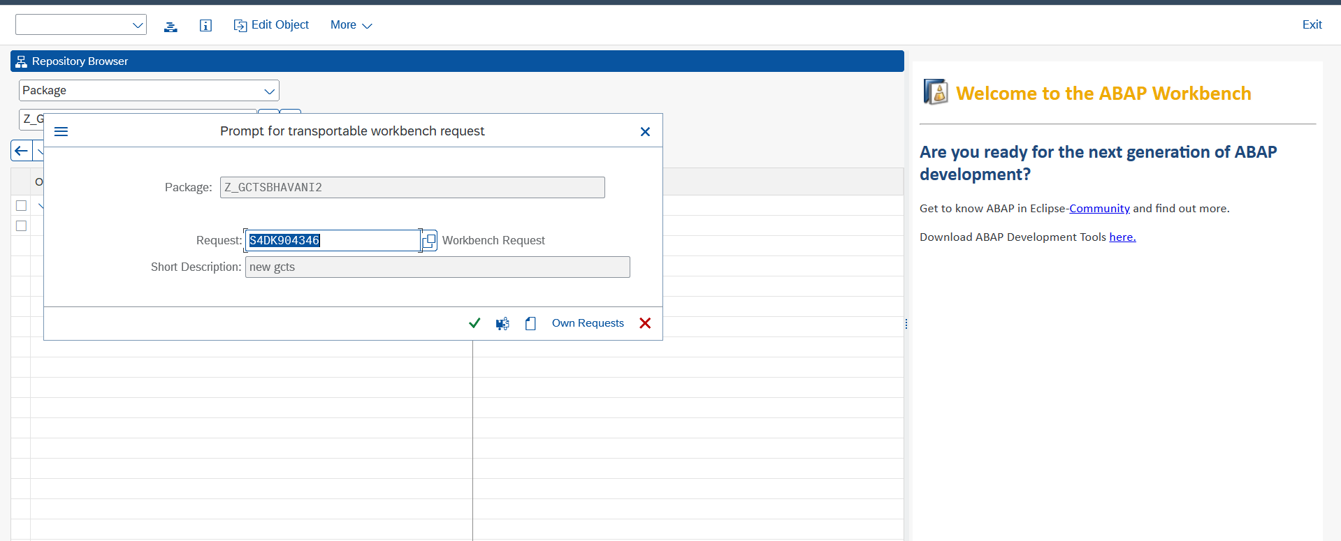Tick the first row checkbox in object list
1341x541 pixels.
tap(22, 205)
